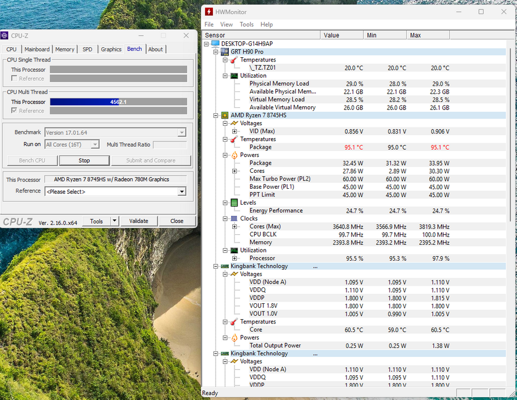Expand the Cores (Max) clocks node
Screen dimensions: 517x400
pyautogui.click(x=235, y=227)
